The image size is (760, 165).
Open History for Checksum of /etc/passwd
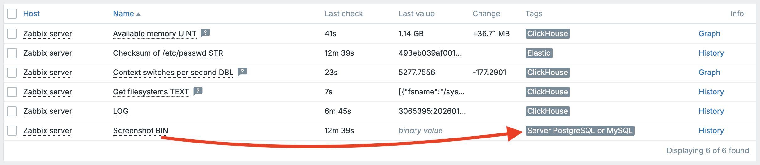click(x=711, y=53)
